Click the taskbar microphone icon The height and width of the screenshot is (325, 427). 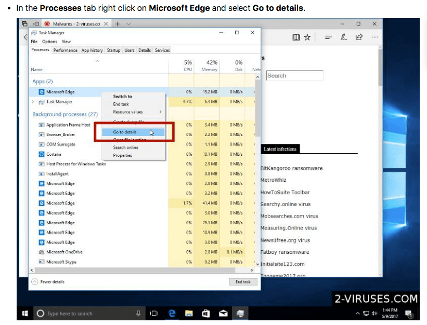tap(138, 314)
